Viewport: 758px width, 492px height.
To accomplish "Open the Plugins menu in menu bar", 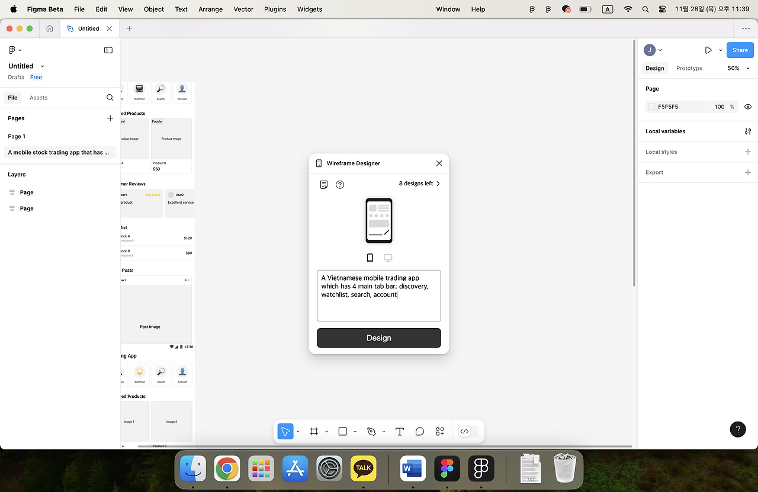I will click(x=275, y=9).
